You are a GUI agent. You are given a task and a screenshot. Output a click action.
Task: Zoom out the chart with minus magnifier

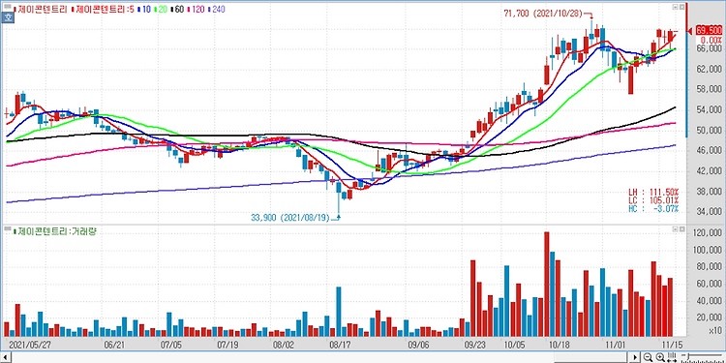tap(648, 357)
